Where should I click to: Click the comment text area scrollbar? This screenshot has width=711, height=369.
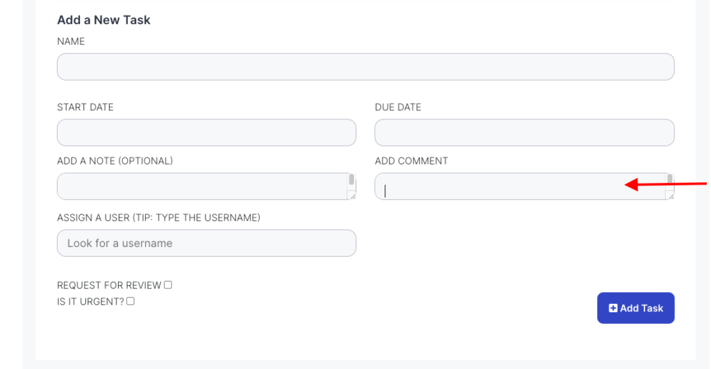point(670,180)
